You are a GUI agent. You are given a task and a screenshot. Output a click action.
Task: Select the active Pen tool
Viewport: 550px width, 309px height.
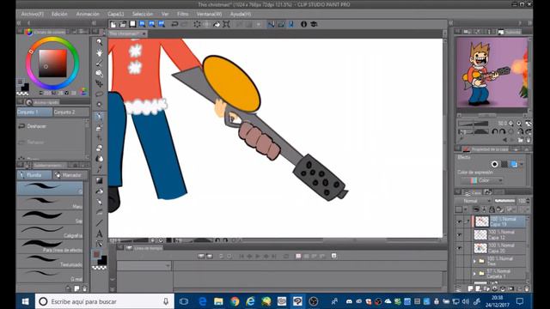100,116
